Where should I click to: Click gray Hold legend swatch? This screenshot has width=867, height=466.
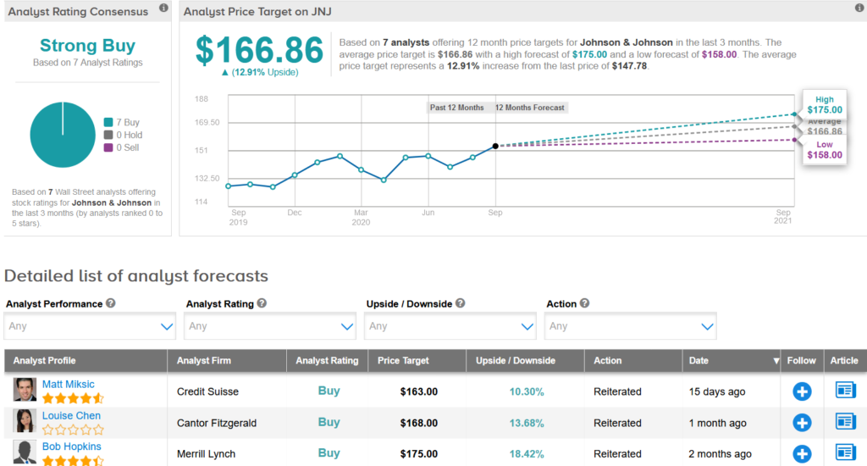[x=108, y=135]
